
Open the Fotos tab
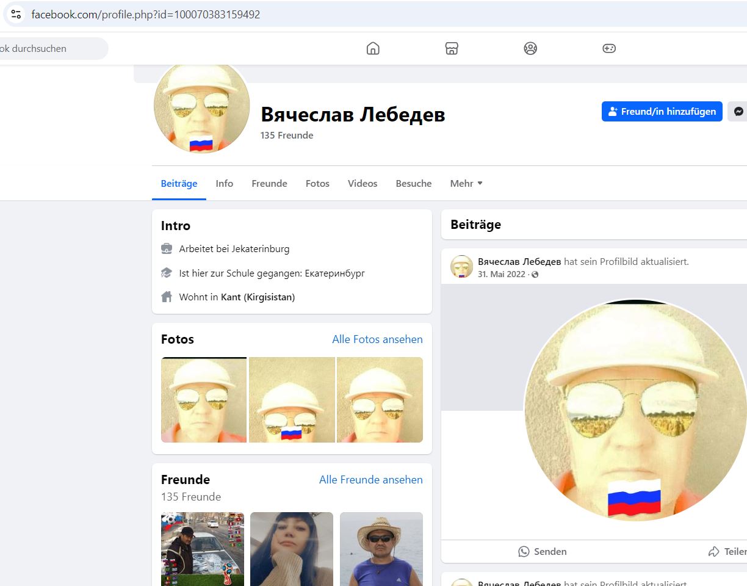[x=317, y=183]
